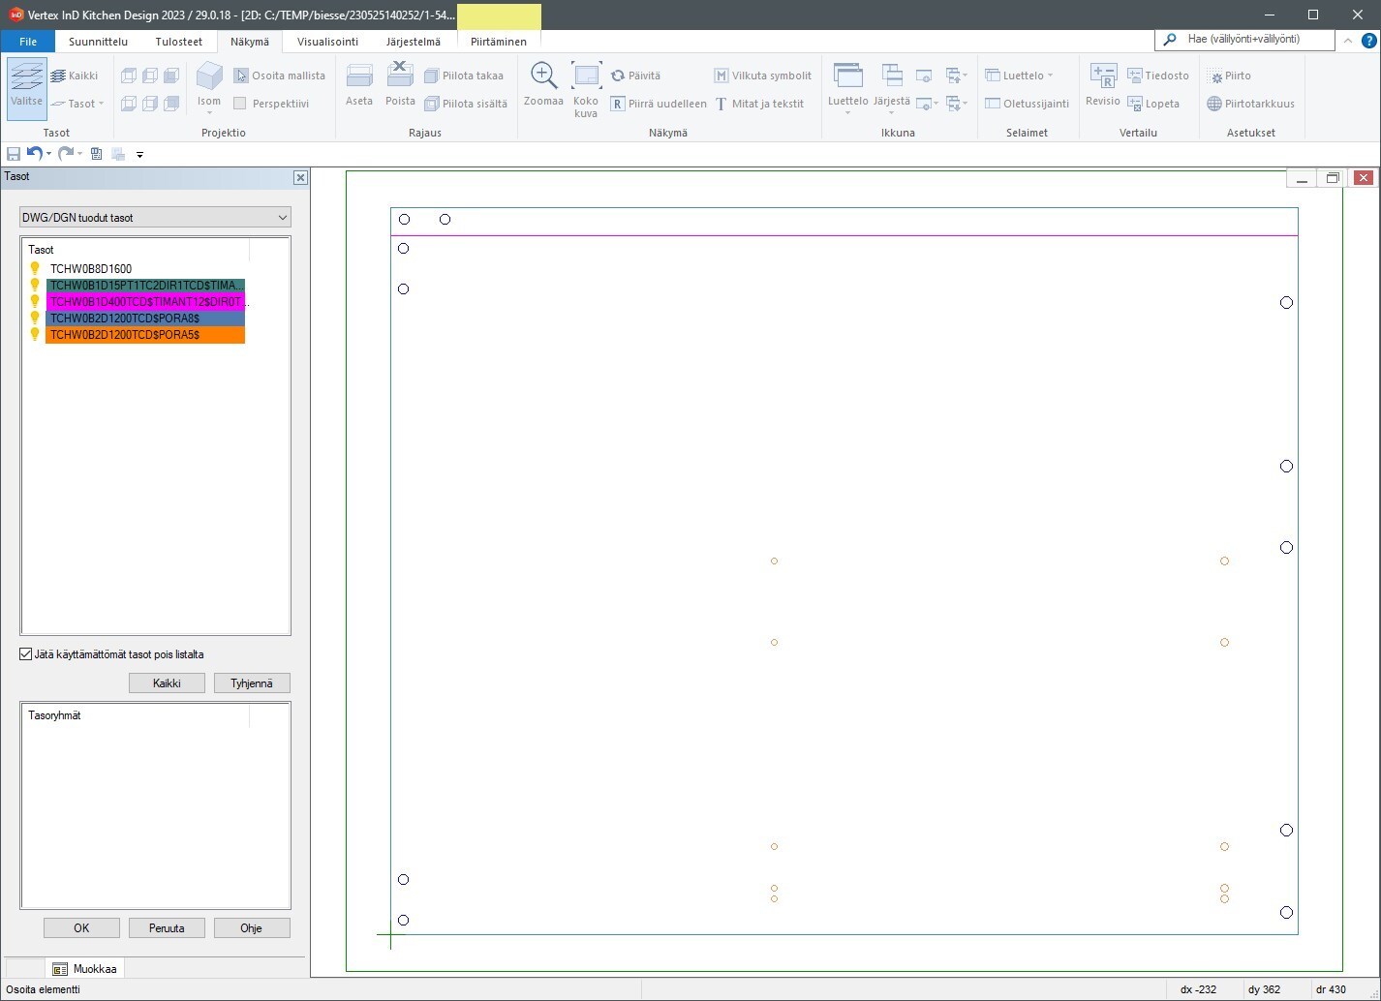Toggle light bulb of orange PORA5 layer
Viewport: 1381px width, 1001px height.
(x=35, y=335)
